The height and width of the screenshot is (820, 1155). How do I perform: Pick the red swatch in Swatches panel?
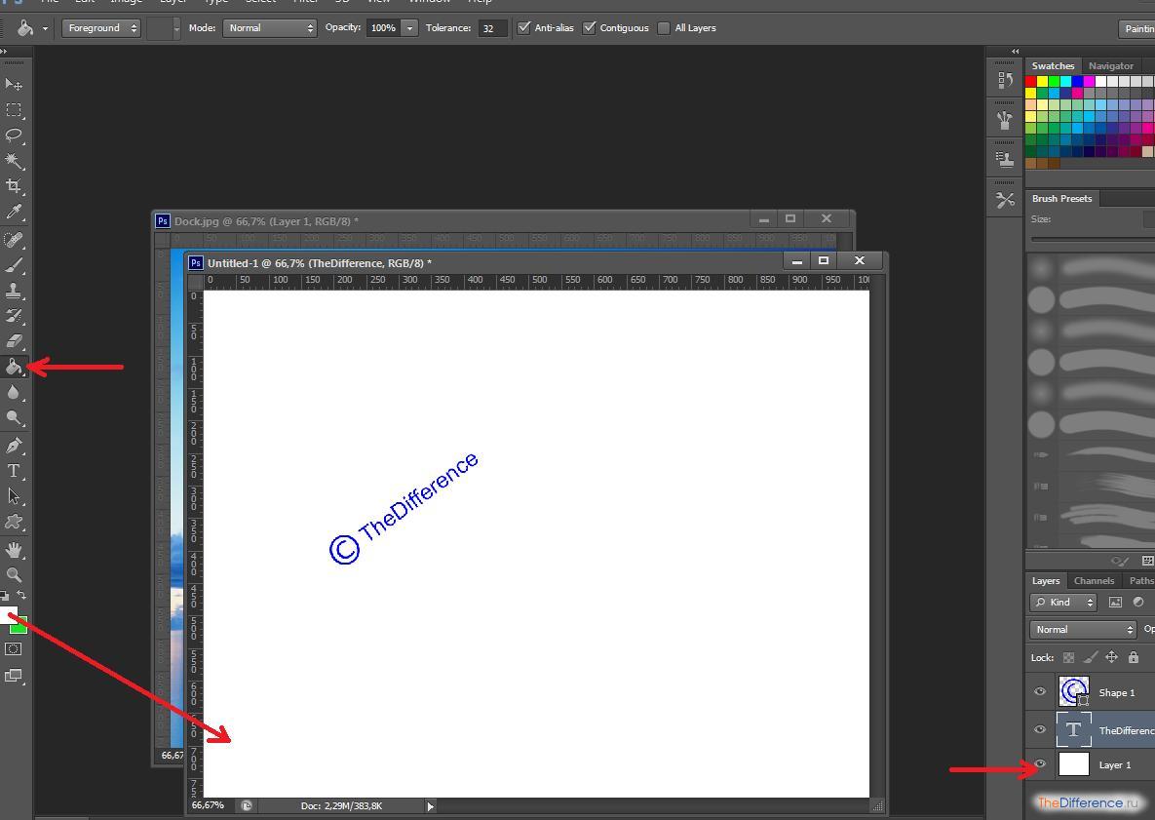[1030, 81]
